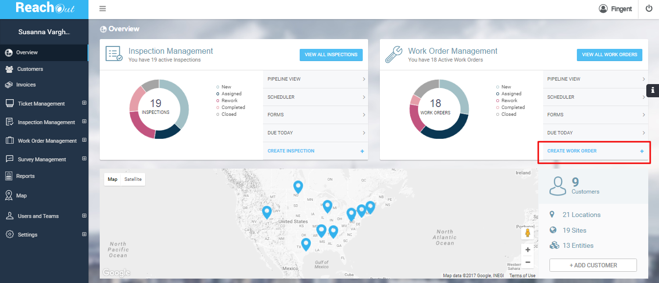Switch map to Map view
This screenshot has height=283, width=659.
pyautogui.click(x=112, y=179)
